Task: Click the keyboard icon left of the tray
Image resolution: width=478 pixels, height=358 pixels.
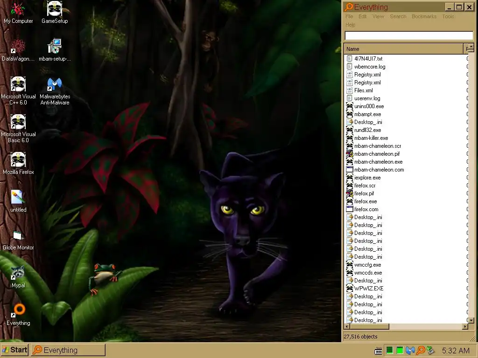Action: tap(378, 351)
